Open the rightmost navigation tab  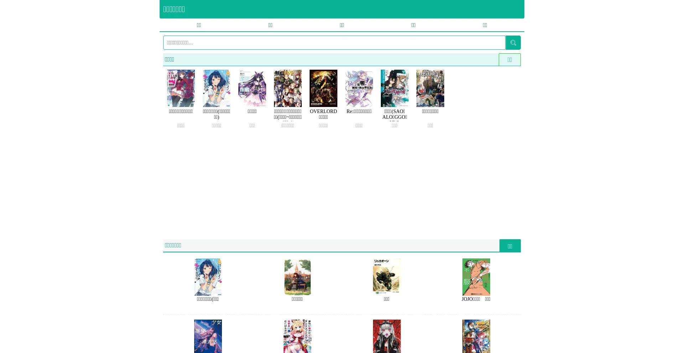484,25
